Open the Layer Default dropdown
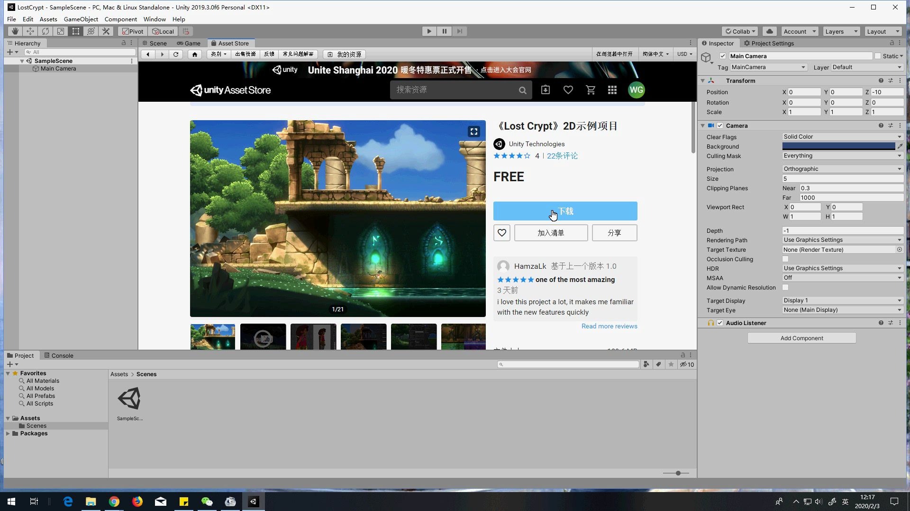Image resolution: width=910 pixels, height=511 pixels. tap(867, 67)
